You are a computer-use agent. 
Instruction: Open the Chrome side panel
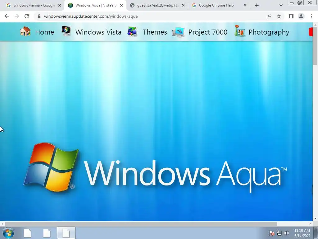[291, 16]
